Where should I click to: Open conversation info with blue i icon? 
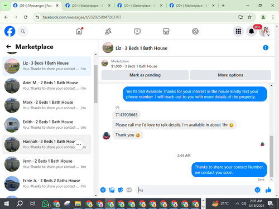point(266,48)
